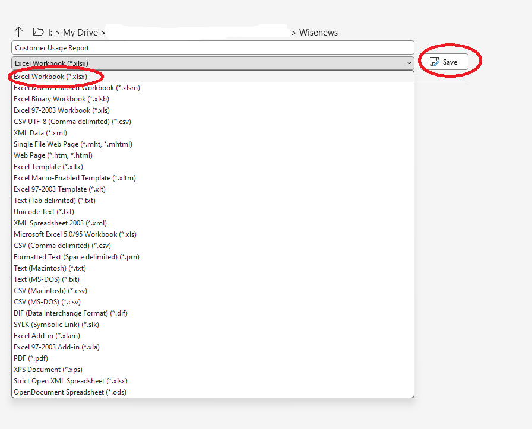Select DIF (Data Interchange Format)
Screen dimensions: 532x429
pos(213,313)
